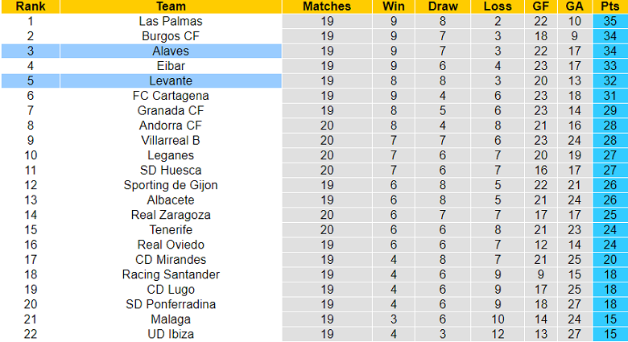Select the highlighted Alaves row
The height and width of the screenshot is (342, 628).
pos(171,51)
